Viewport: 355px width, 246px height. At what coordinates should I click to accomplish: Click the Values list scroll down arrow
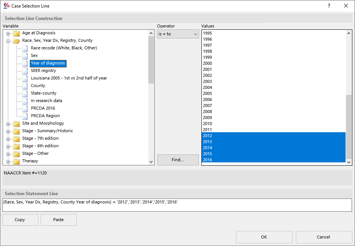[x=349, y=162]
